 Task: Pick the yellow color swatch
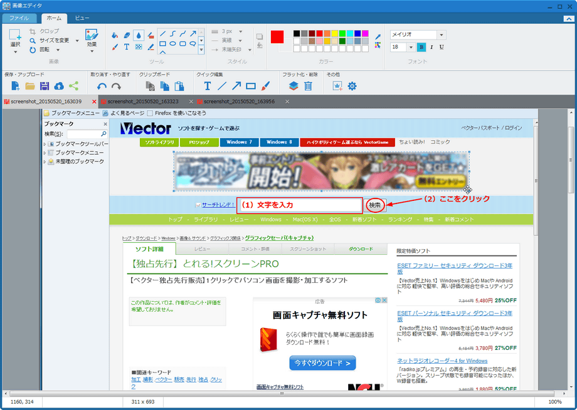(x=334, y=34)
